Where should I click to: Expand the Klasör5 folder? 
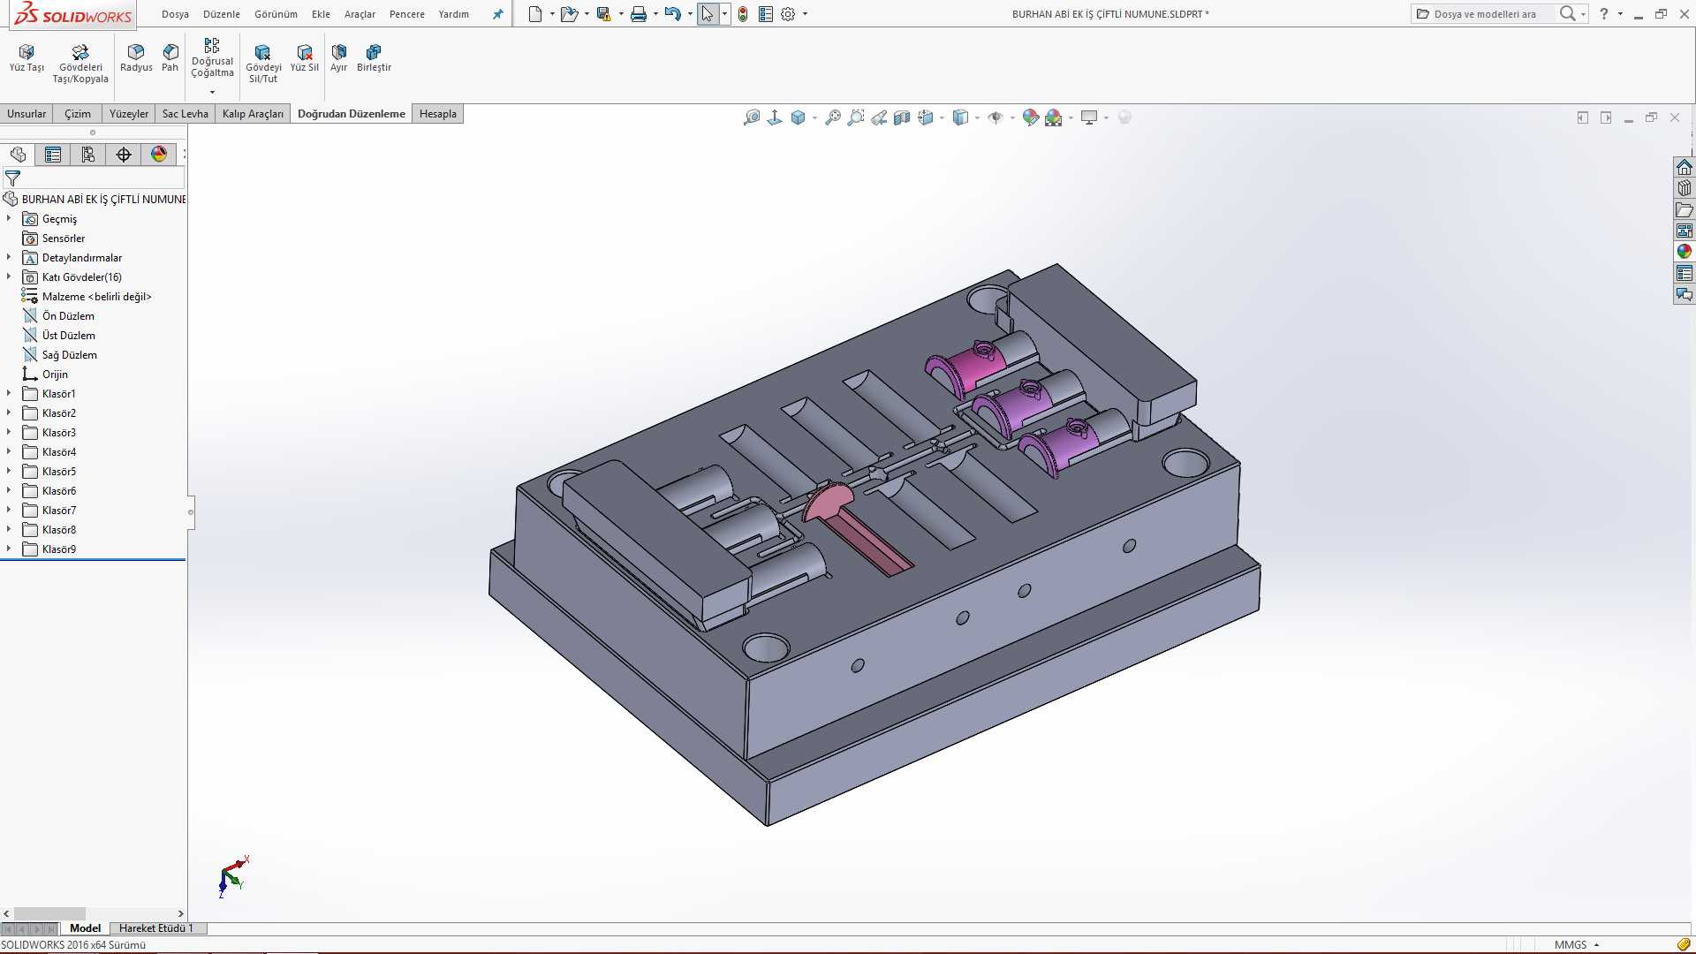(x=9, y=471)
